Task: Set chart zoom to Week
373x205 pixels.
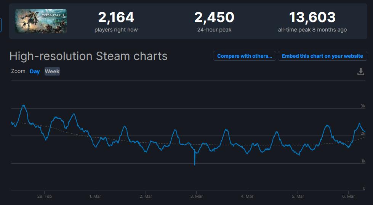Action: 52,71
